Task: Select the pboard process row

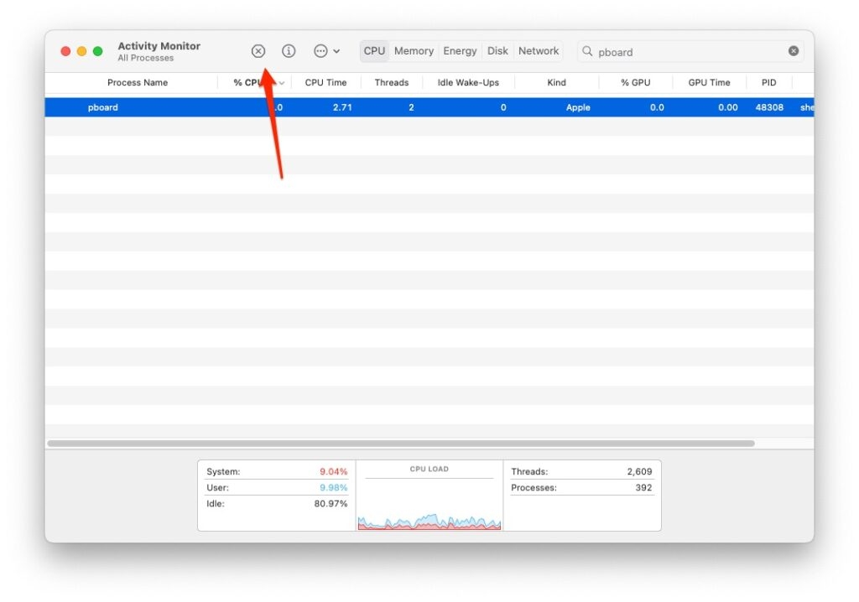Action: click(429, 107)
